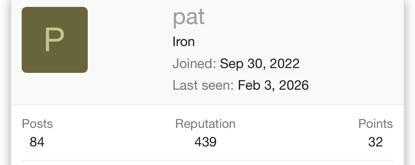Click the border between header and stats

click(207, 104)
